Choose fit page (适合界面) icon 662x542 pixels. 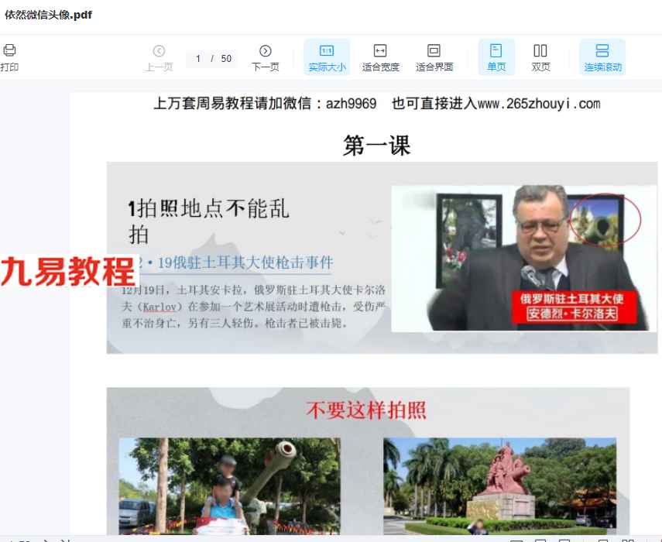pyautogui.click(x=434, y=50)
